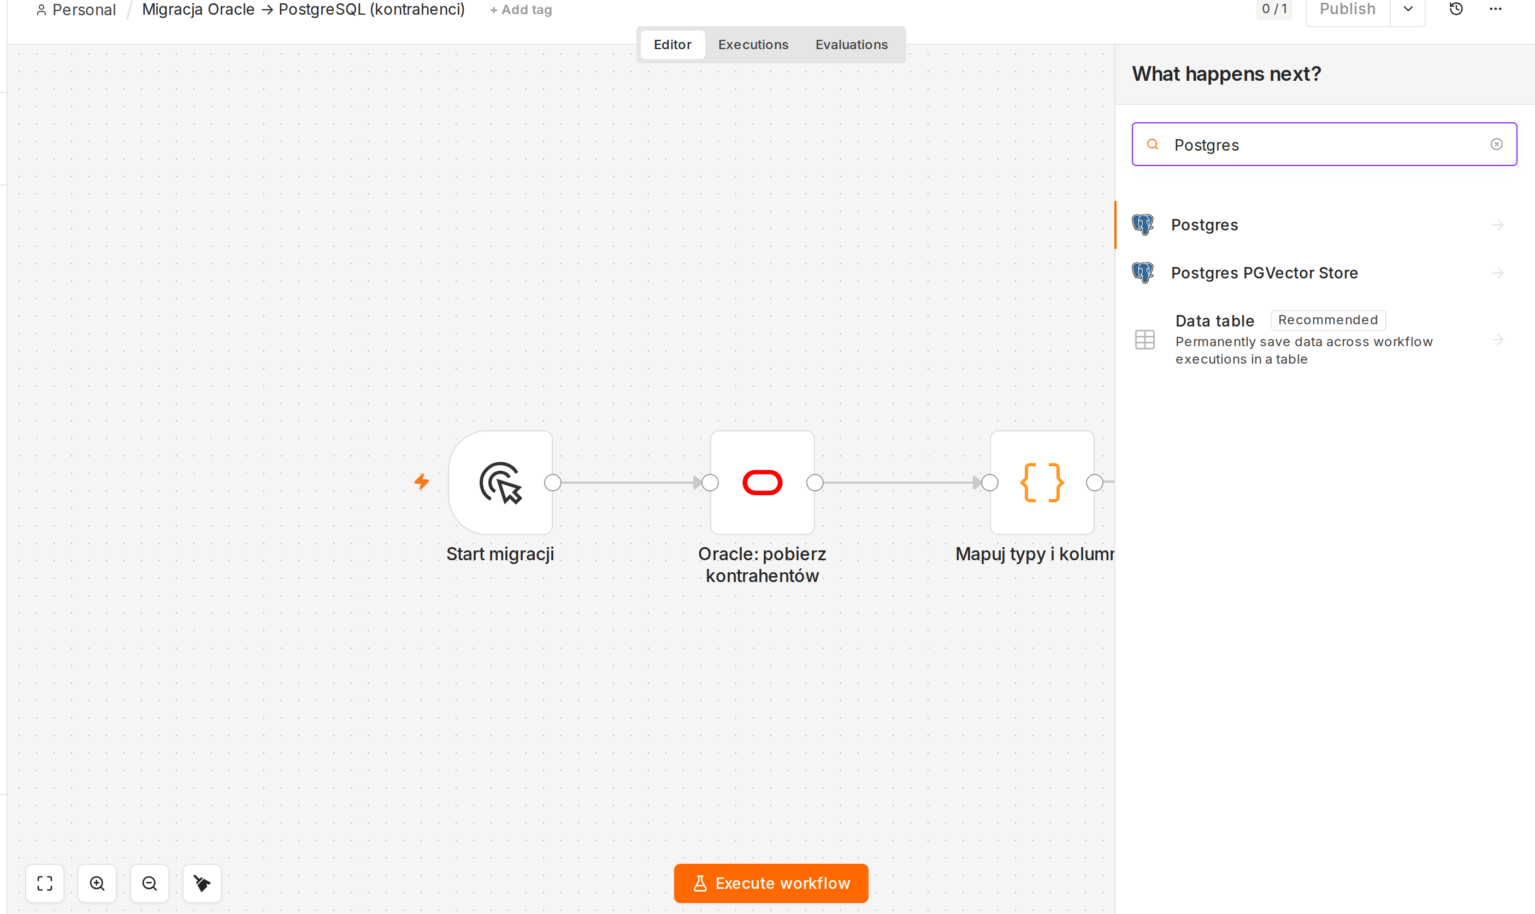The image size is (1535, 914).
Task: Click the Publish button
Action: (x=1348, y=9)
